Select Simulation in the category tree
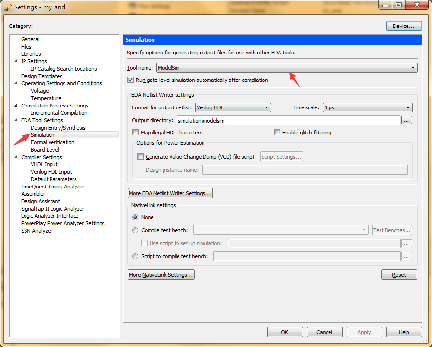 [42, 135]
